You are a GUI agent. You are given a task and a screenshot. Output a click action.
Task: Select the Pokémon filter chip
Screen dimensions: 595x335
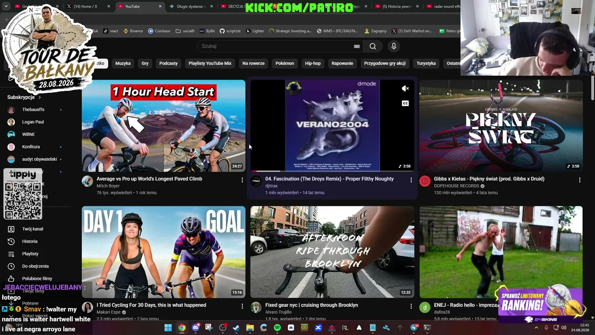[x=284, y=63]
